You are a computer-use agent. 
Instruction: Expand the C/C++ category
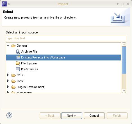click(8, 75)
